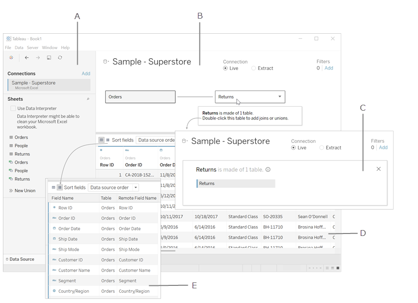
Task: Select Extract radio in enlarged Returns panel
Action: pyautogui.click(x=322, y=148)
